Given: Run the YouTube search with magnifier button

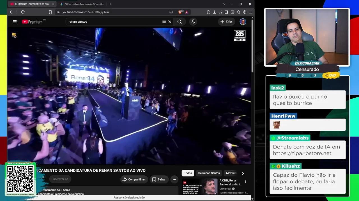Looking at the screenshot, I should (x=179, y=21).
